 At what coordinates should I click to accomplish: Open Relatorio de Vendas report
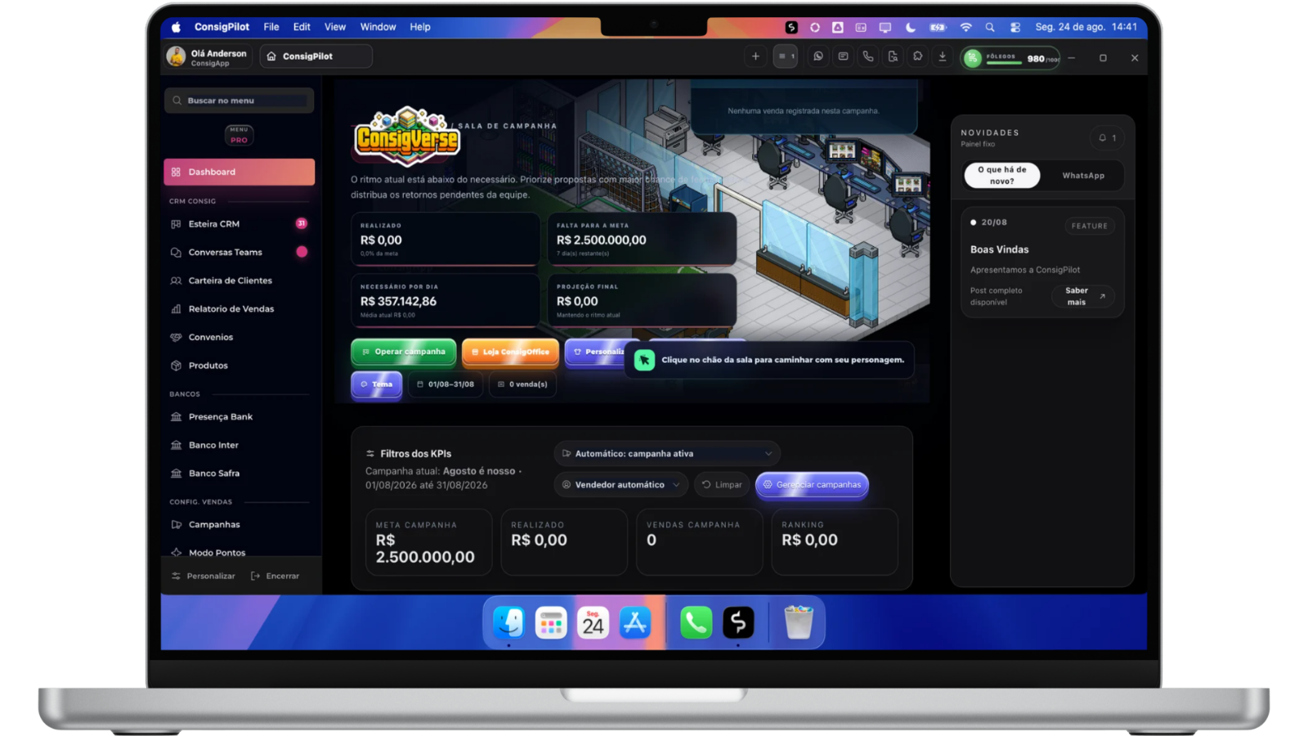pyautogui.click(x=239, y=309)
